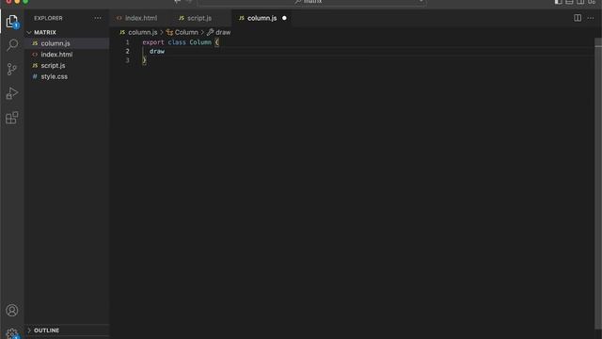This screenshot has height=339, width=602.
Task: Open editor more actions ellipsis
Action: [x=591, y=18]
